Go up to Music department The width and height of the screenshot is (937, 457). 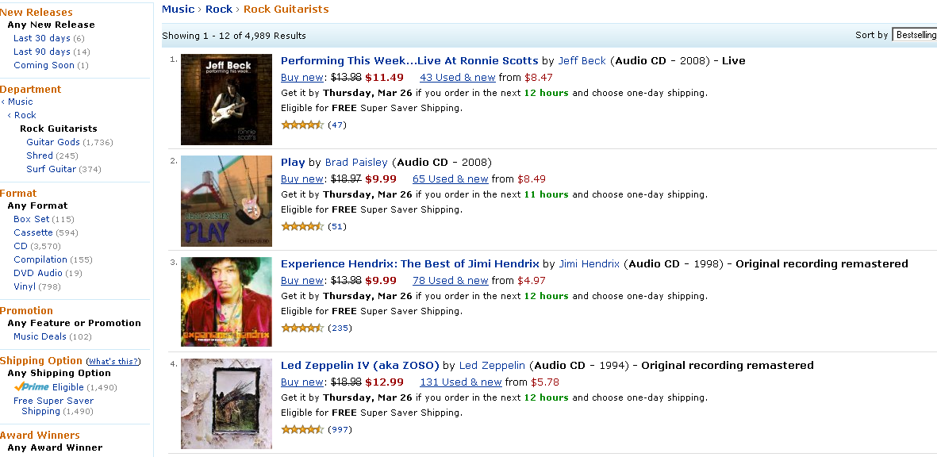[21, 102]
